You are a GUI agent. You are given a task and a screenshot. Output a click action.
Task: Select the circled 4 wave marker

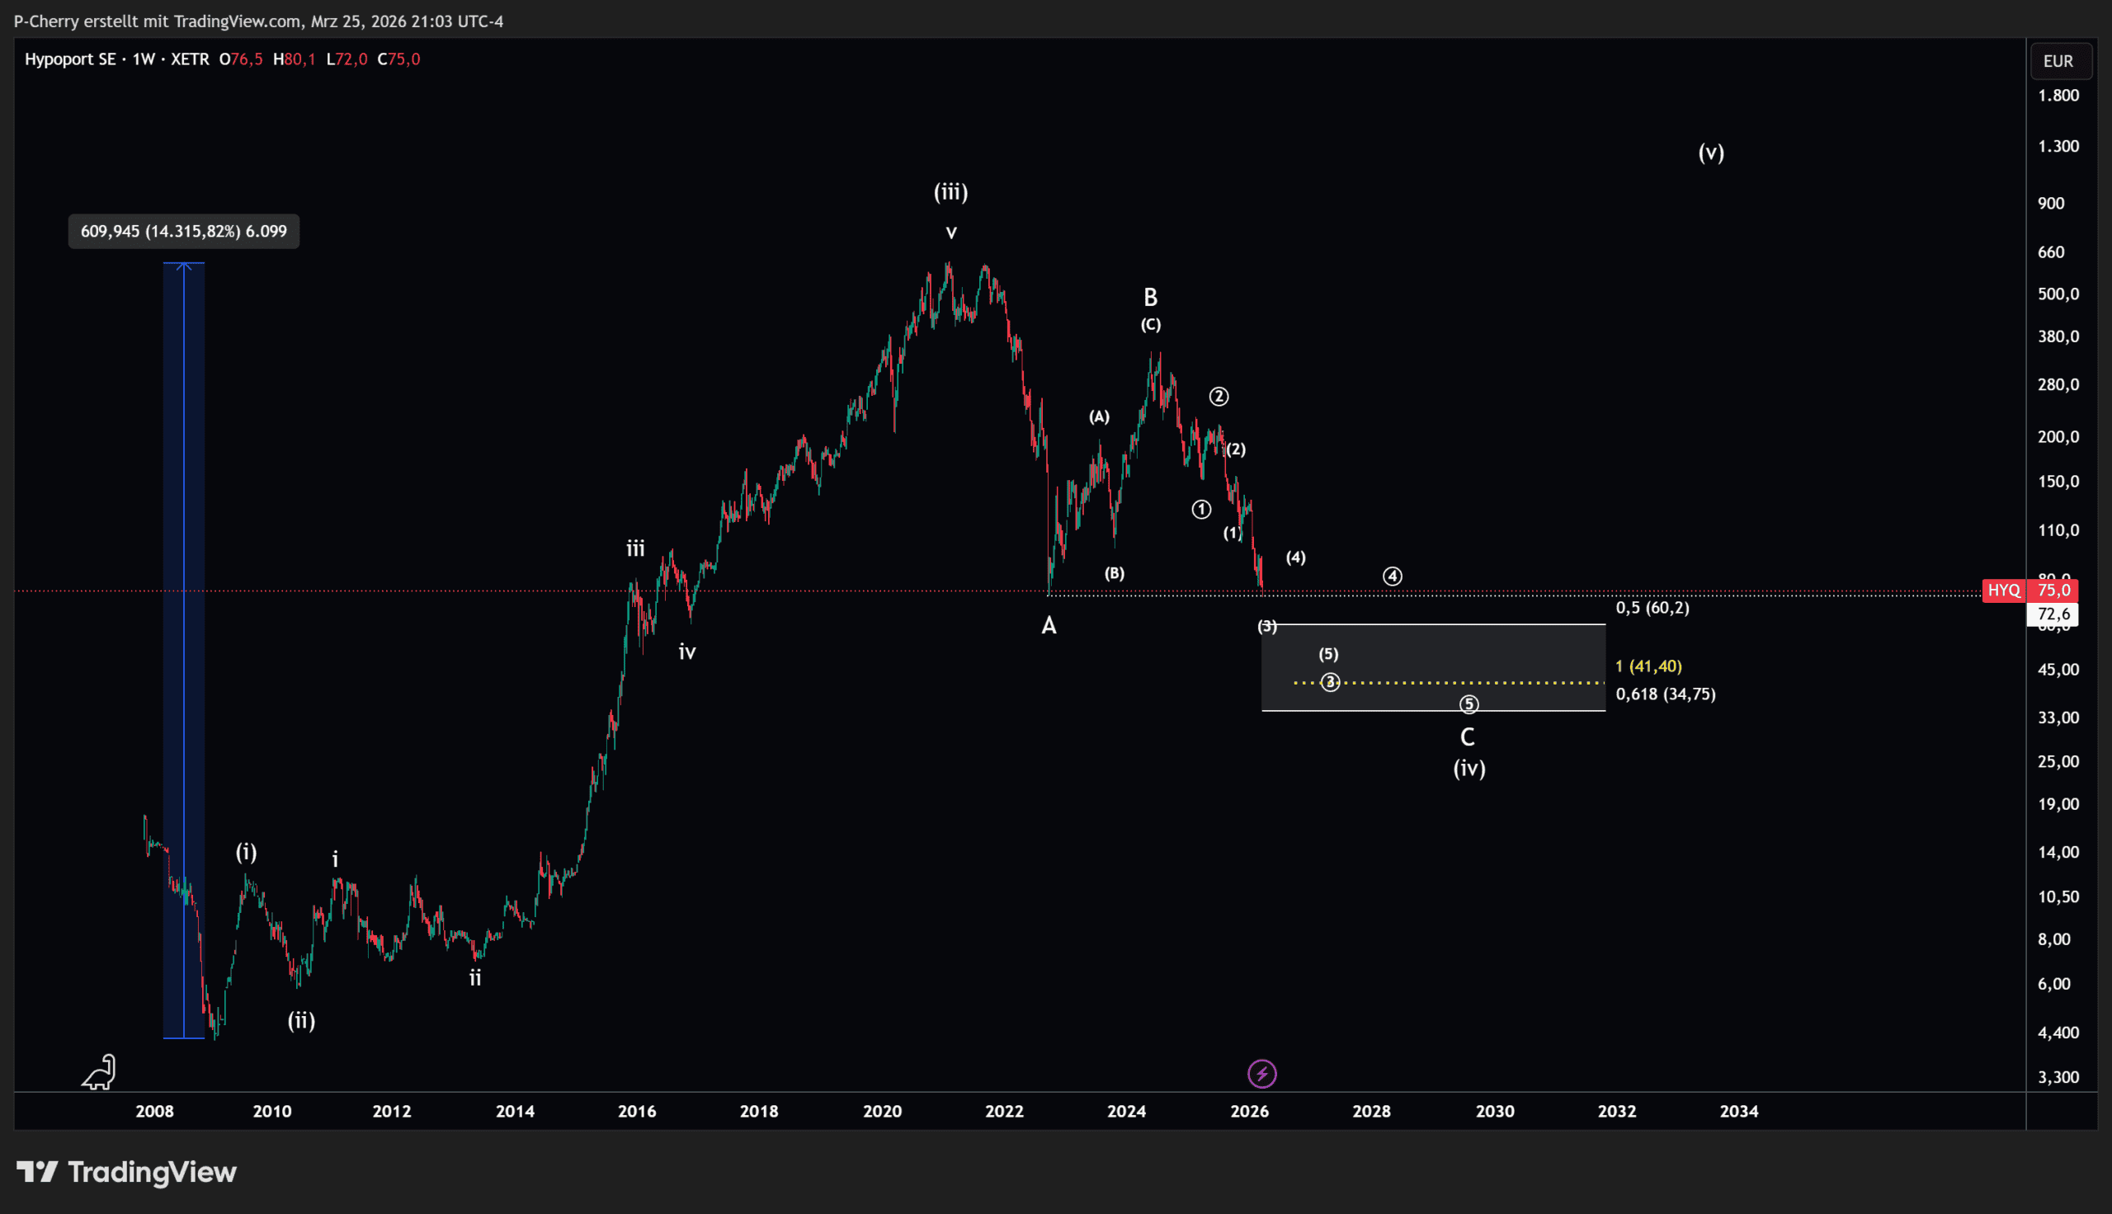tap(1392, 576)
